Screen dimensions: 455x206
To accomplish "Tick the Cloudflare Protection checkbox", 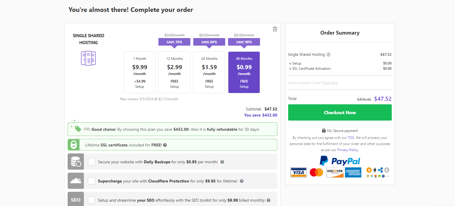I will (x=92, y=181).
